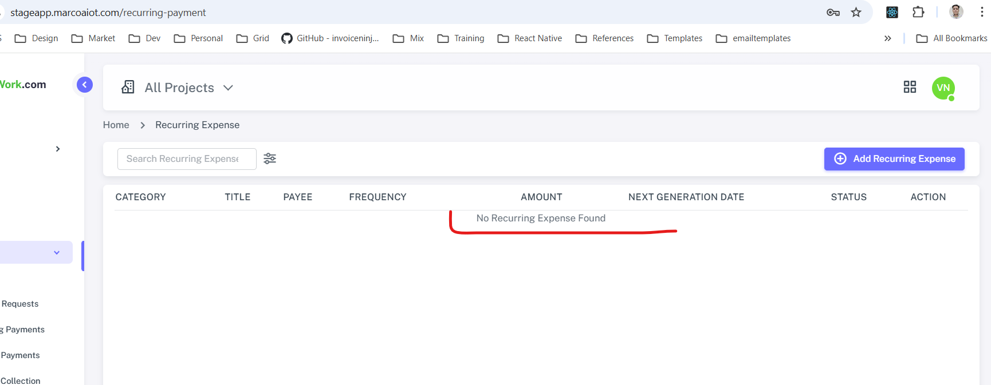
Task: Click the Add Recurring Expense button
Action: (x=894, y=158)
